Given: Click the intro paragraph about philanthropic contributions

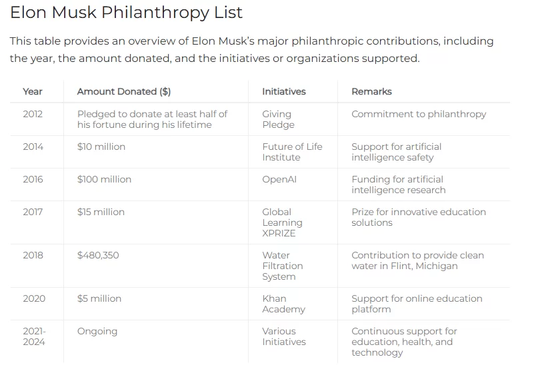Looking at the screenshot, I should (x=251, y=49).
